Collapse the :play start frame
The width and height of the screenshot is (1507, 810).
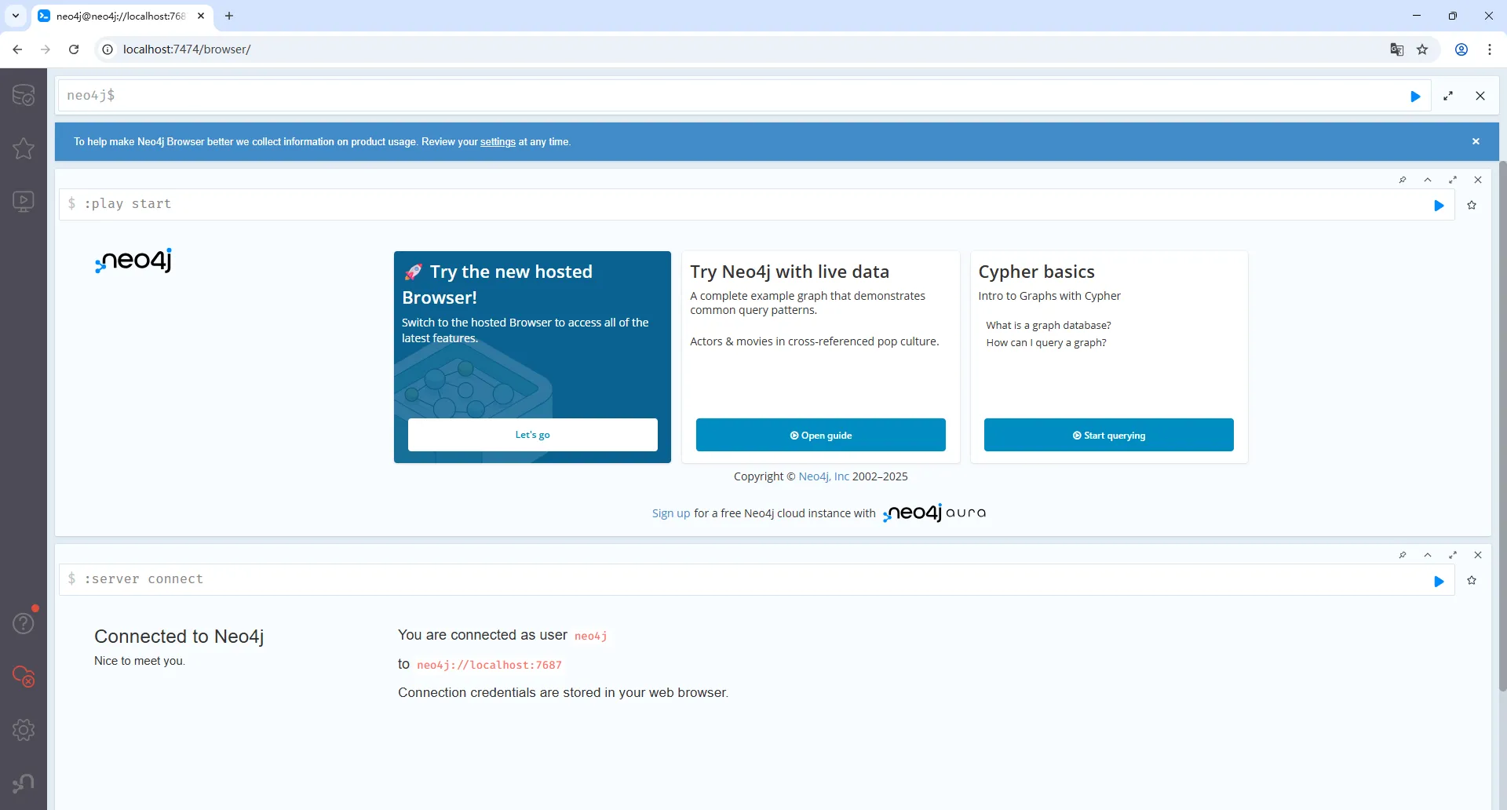click(1428, 180)
